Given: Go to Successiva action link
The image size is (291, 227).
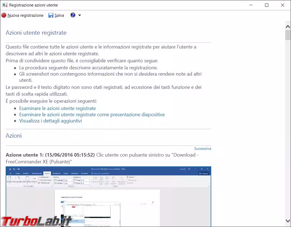Looking at the screenshot, I should tap(202, 148).
